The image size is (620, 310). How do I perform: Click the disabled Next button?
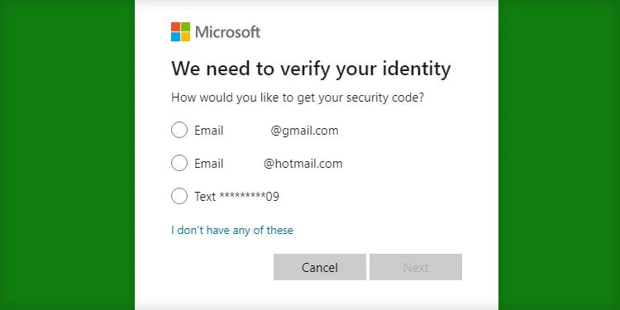[416, 267]
